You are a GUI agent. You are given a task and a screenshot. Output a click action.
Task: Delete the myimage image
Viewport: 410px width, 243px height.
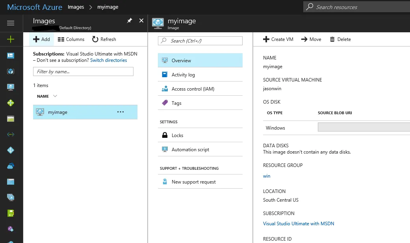(340, 39)
